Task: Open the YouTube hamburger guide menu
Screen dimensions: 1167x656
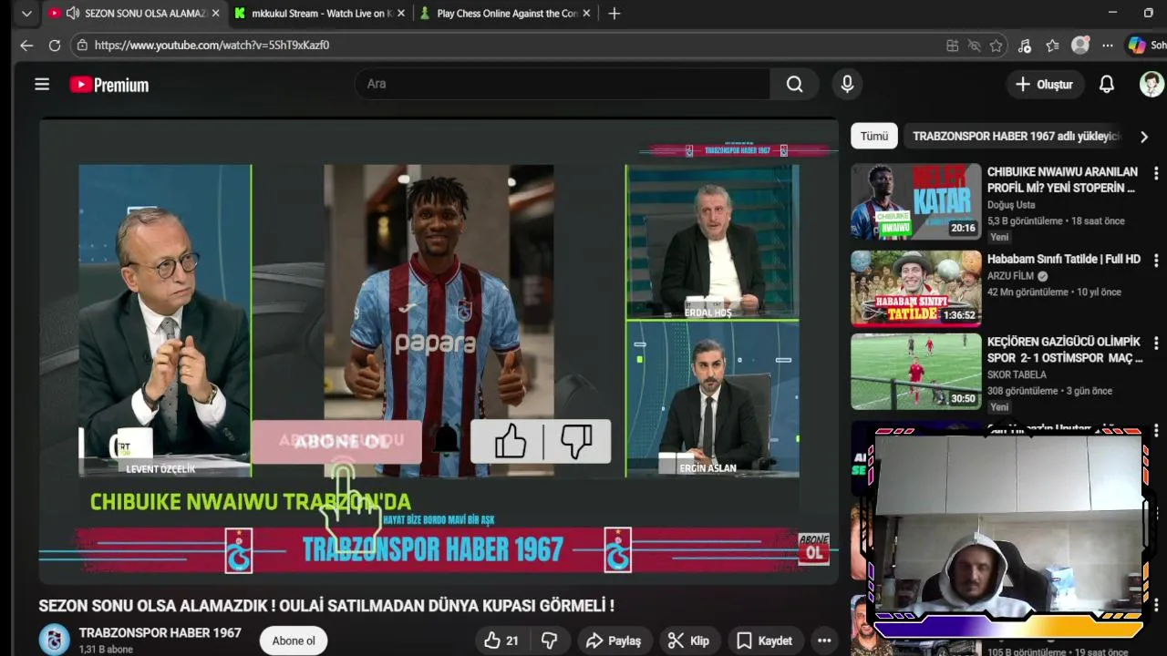Action: click(x=42, y=85)
